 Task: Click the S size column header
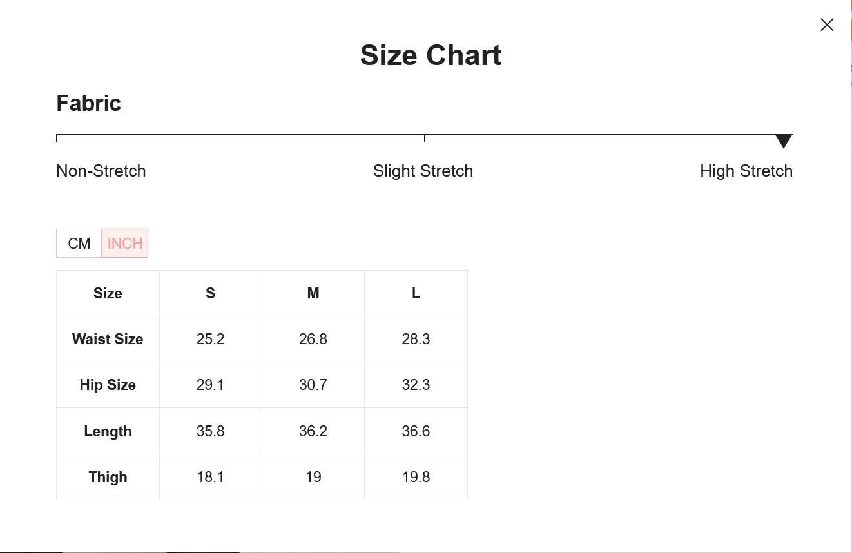point(210,293)
